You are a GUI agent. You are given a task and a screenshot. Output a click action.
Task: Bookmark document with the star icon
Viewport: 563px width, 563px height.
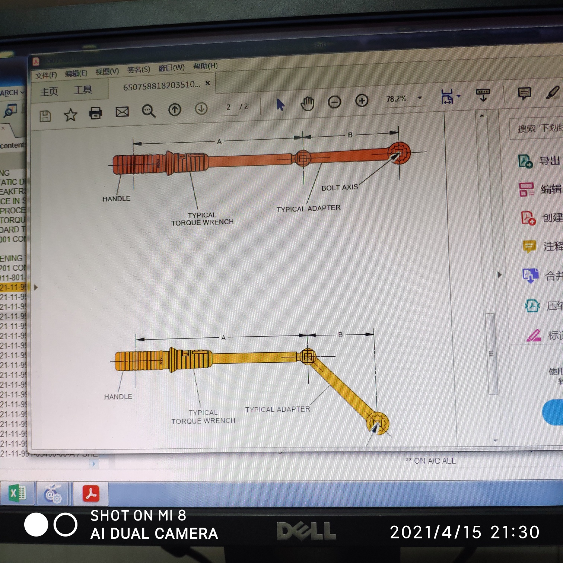(x=70, y=115)
